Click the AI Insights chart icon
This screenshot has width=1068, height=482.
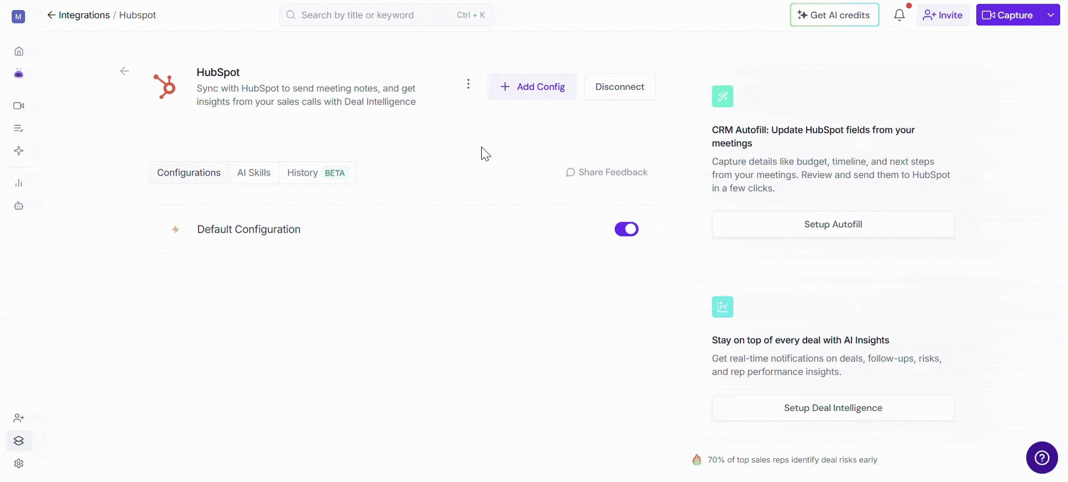723,307
